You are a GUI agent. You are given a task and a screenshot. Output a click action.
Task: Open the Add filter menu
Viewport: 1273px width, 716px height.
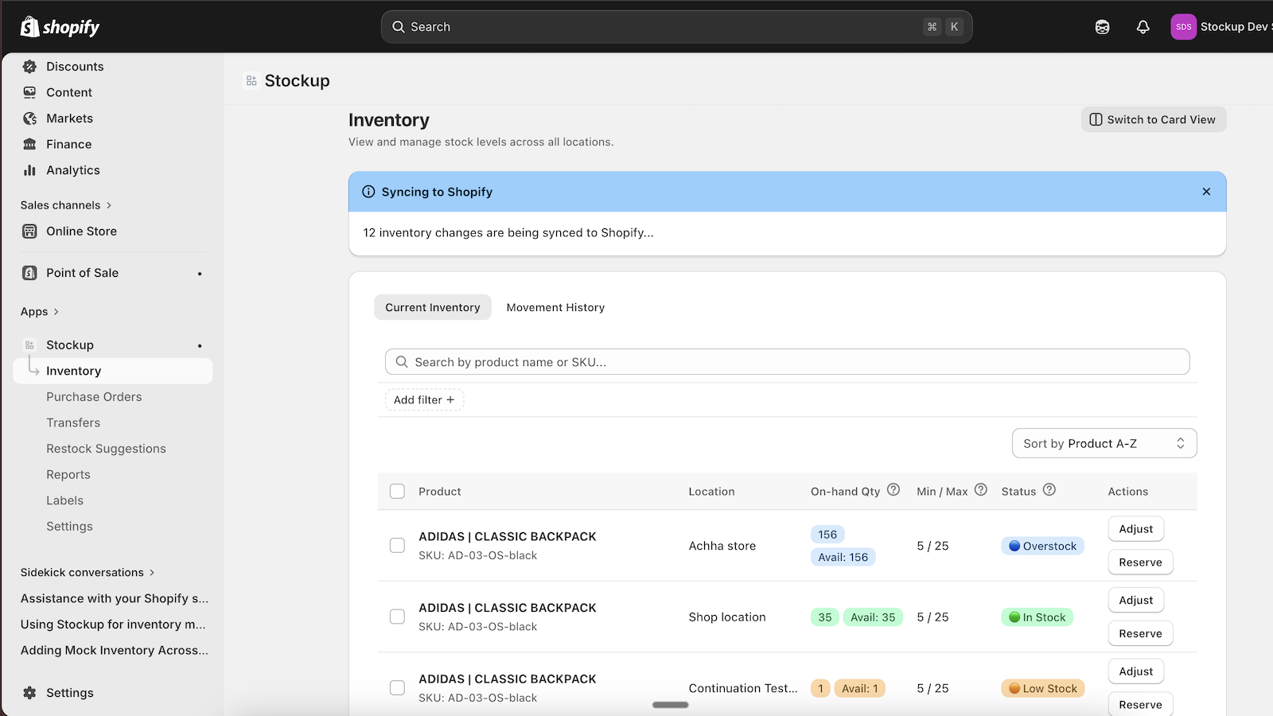tap(424, 400)
